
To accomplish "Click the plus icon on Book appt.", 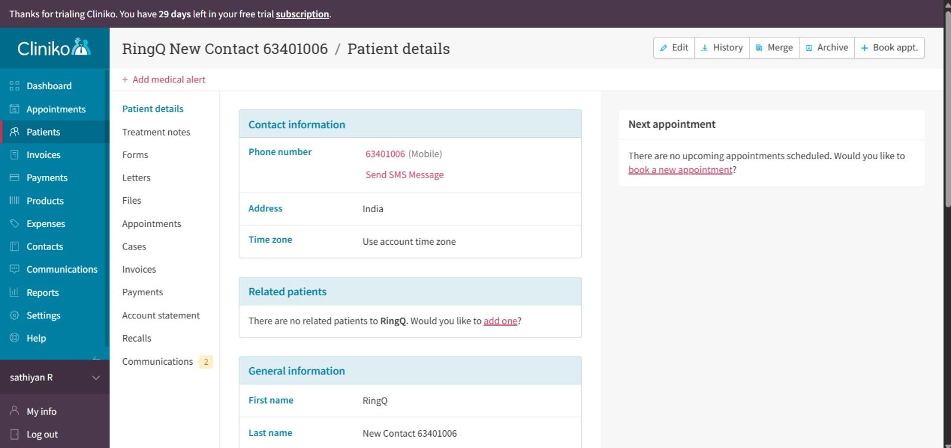I will [865, 48].
